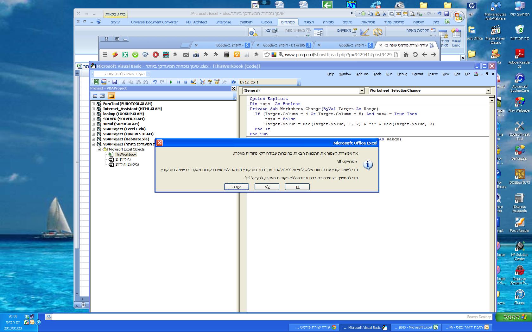532x332 pixels.
Task: Open the Add-Ins menu in Visual Basic editor
Action: point(362,74)
